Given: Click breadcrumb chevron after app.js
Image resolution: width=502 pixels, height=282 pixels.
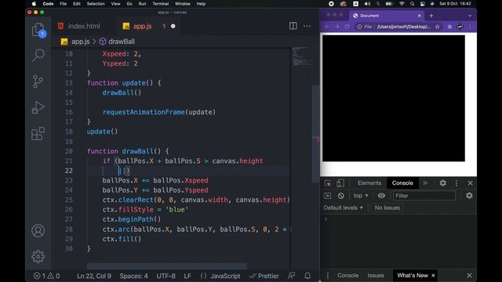Looking at the screenshot, I should pyautogui.click(x=94, y=42).
